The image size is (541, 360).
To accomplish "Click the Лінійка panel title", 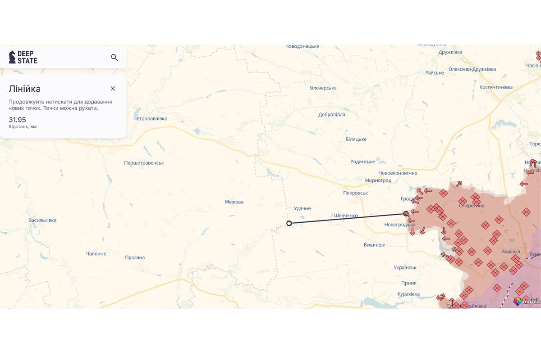I will (25, 89).
